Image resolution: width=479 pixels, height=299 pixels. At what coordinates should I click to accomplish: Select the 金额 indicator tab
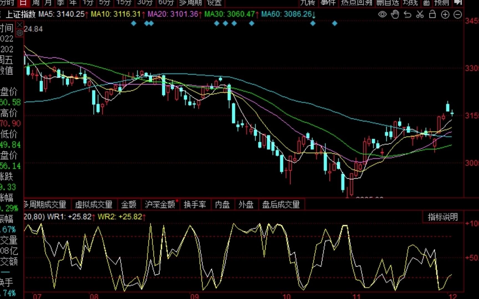tap(129, 205)
